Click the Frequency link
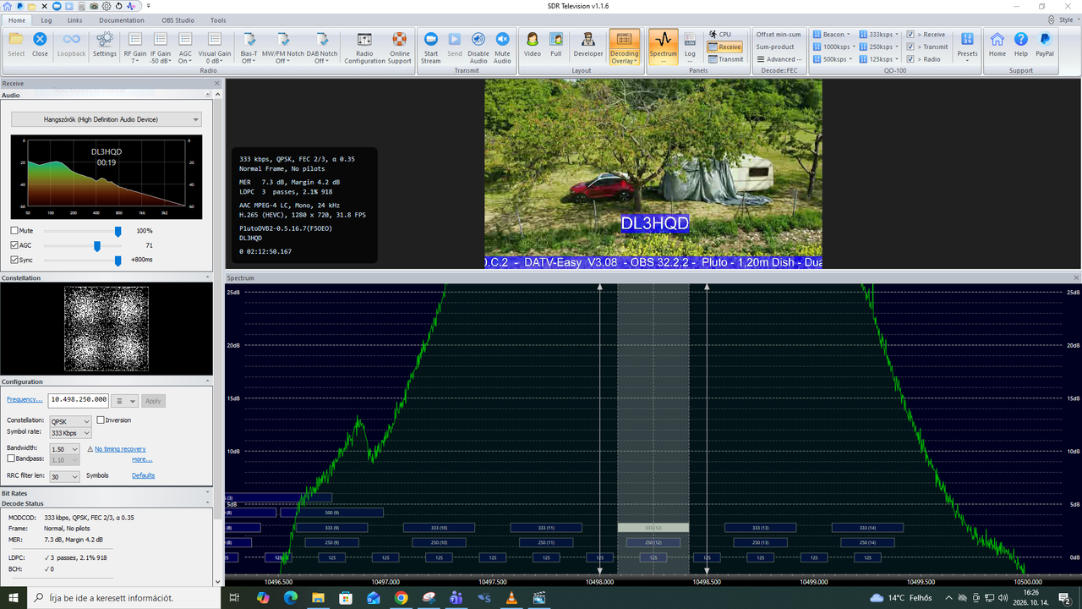The width and height of the screenshot is (1082, 609). point(25,399)
